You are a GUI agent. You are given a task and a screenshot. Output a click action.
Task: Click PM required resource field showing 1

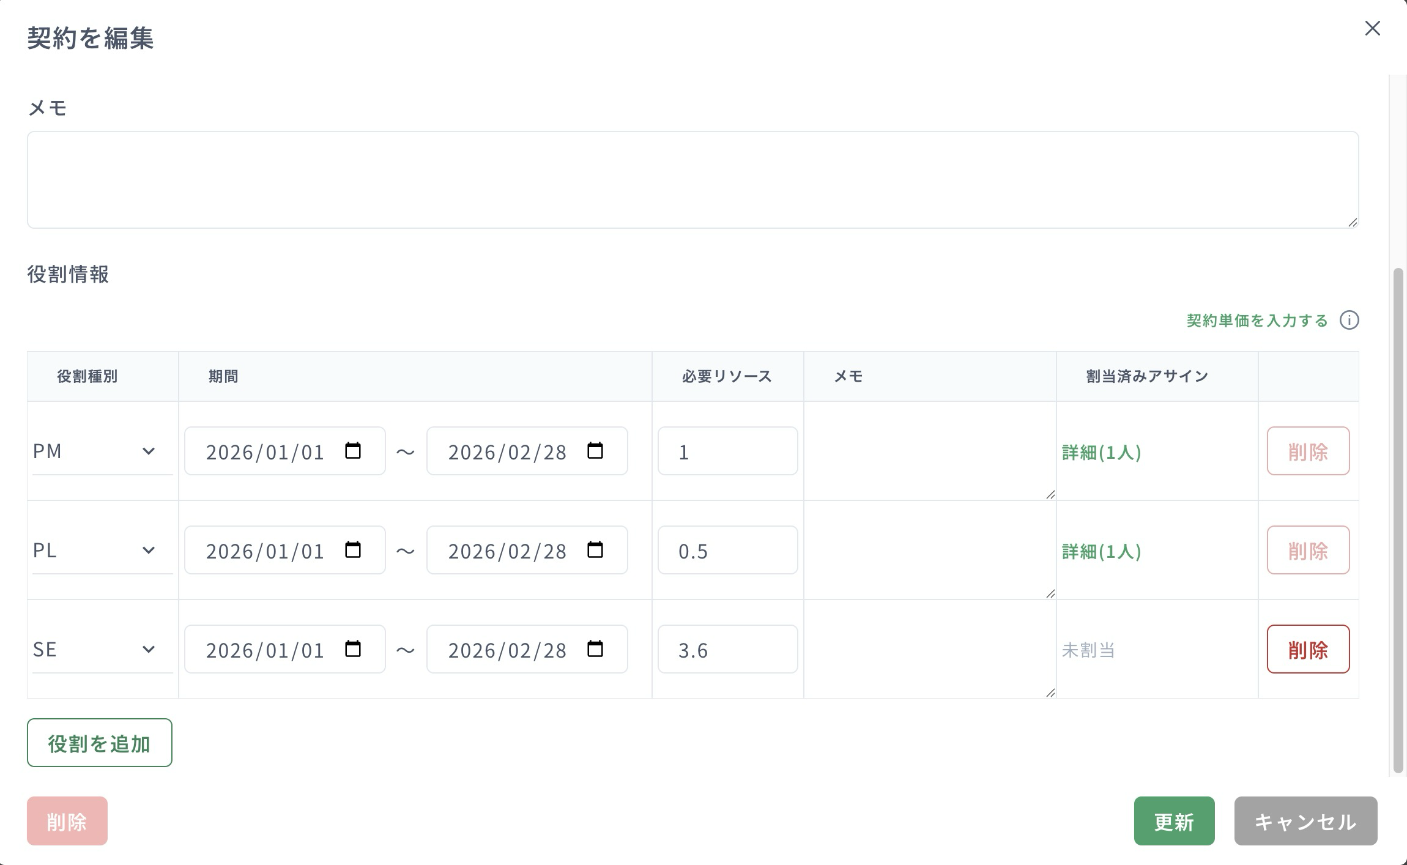tap(727, 451)
